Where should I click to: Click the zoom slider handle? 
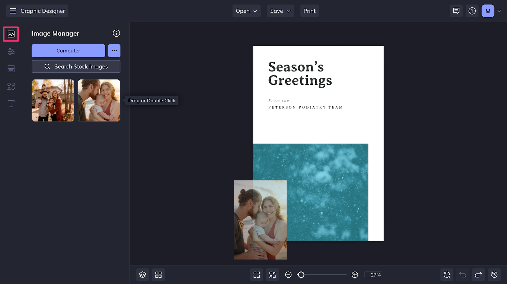click(x=301, y=275)
